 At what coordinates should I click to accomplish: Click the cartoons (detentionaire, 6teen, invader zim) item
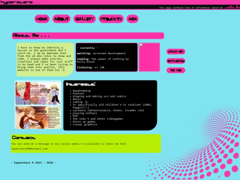pos(108,110)
